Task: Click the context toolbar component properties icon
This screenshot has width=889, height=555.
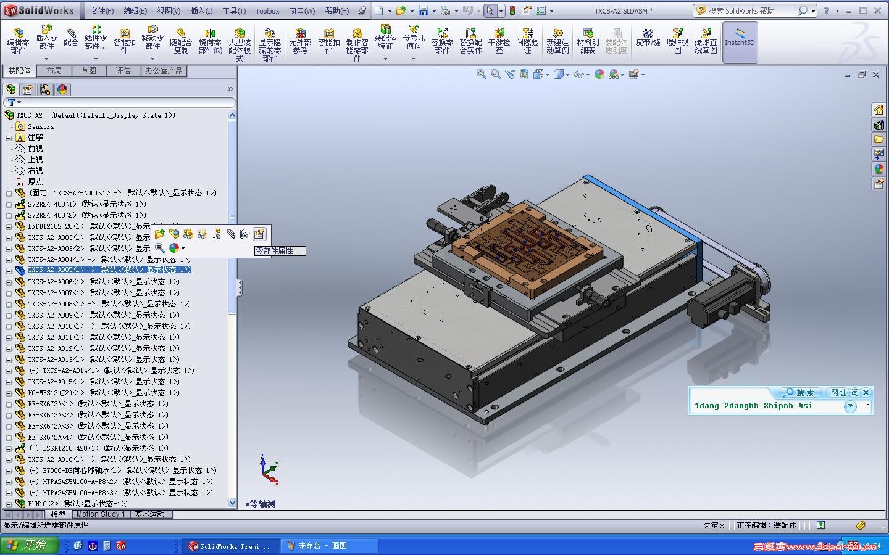Action: [x=259, y=234]
